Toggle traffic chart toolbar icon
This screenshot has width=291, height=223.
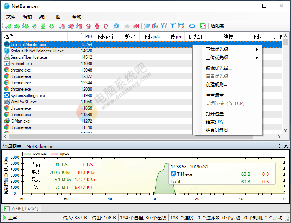[x=203, y=26]
